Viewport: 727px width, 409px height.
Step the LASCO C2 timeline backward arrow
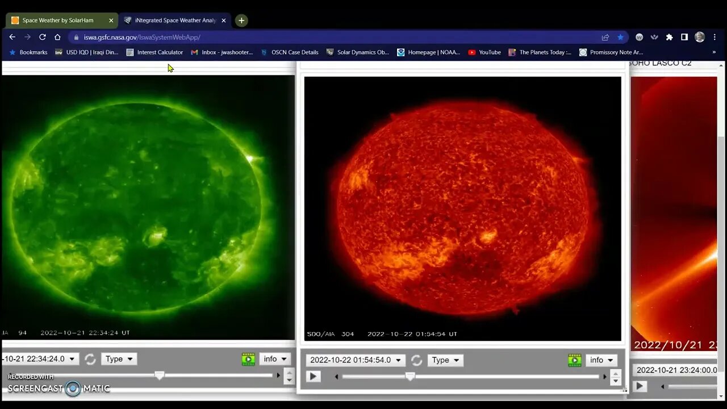point(663,387)
